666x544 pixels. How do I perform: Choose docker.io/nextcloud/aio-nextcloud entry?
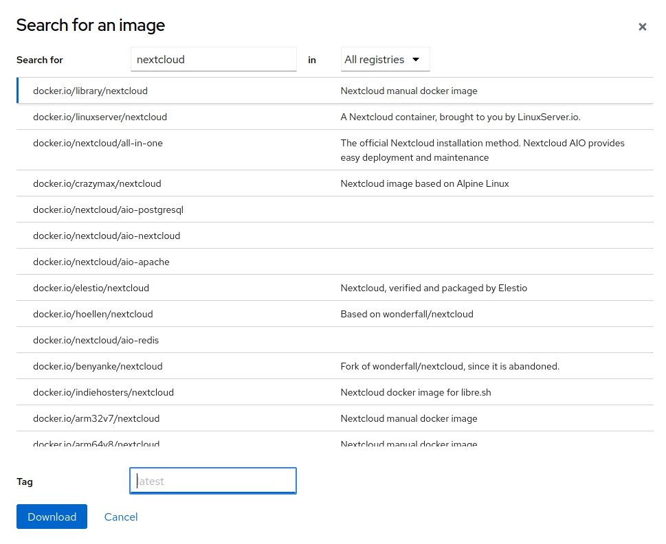pos(107,236)
